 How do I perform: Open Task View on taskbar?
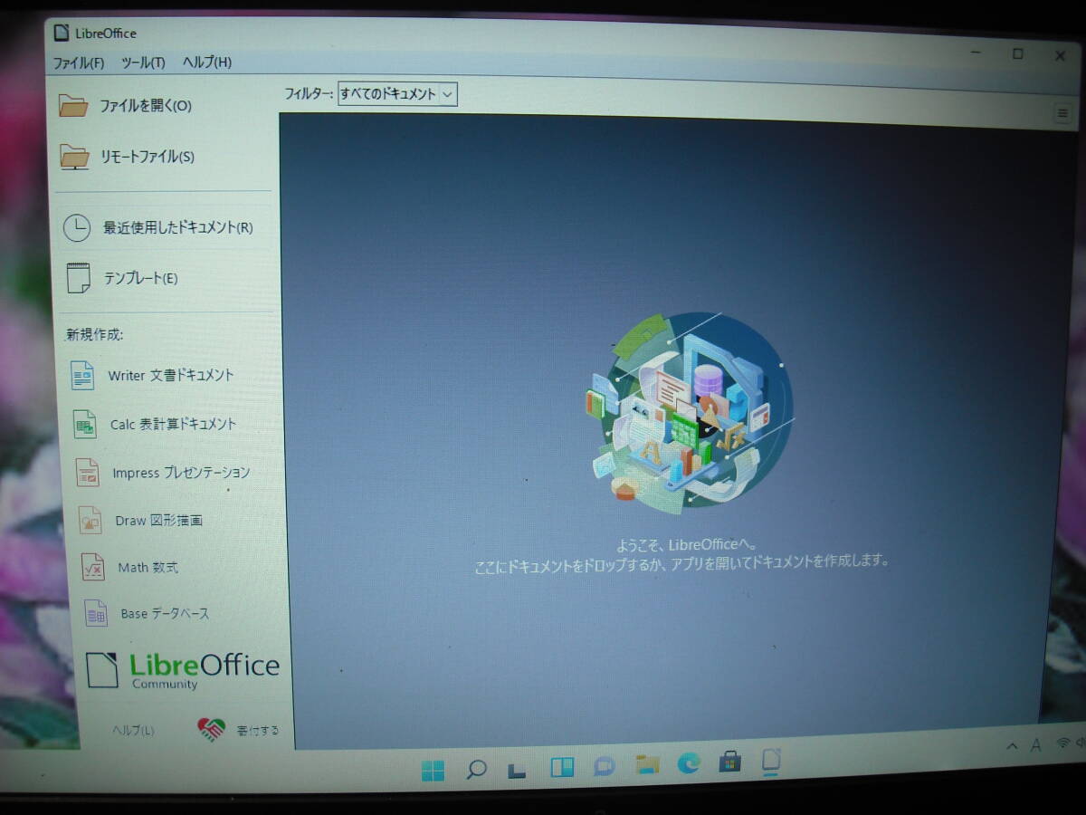click(x=517, y=771)
